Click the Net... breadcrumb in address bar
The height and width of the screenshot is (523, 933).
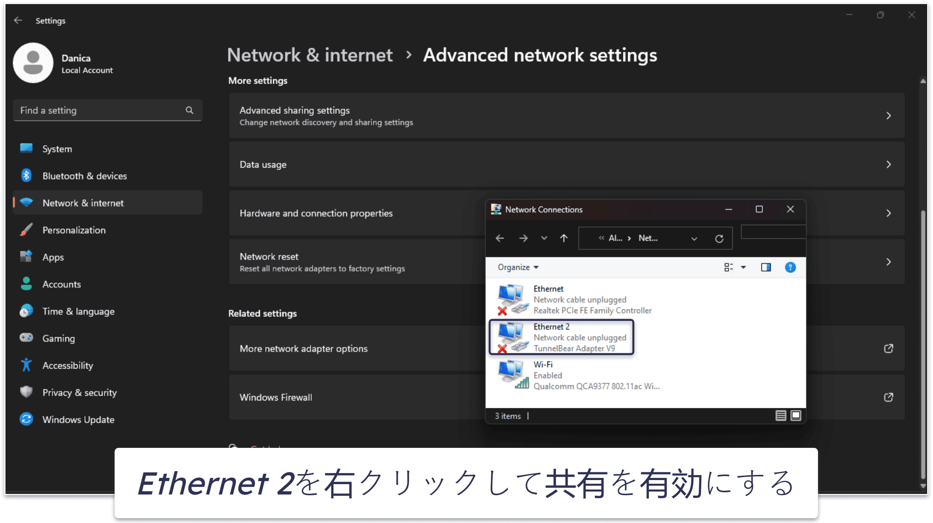(648, 238)
